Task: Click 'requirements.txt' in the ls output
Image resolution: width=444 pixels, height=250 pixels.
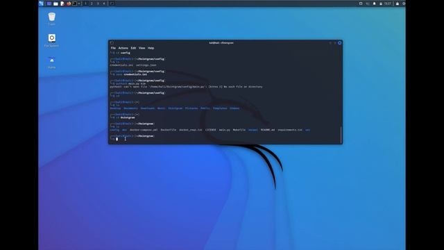Action: click(x=290, y=130)
